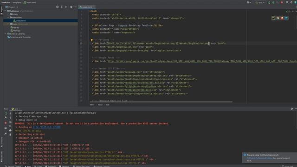Select app.py in project tree
The width and height of the screenshot is (297, 167).
(x=15, y=27)
